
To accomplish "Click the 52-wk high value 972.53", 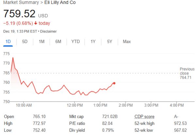I will [x=180, y=124].
